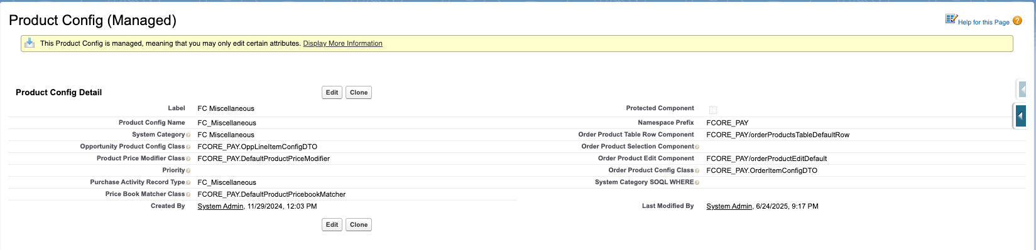Click Purchase Activity Record Type value FC_Miscellaneous
Screen dimensions: 1036x250
227,182
